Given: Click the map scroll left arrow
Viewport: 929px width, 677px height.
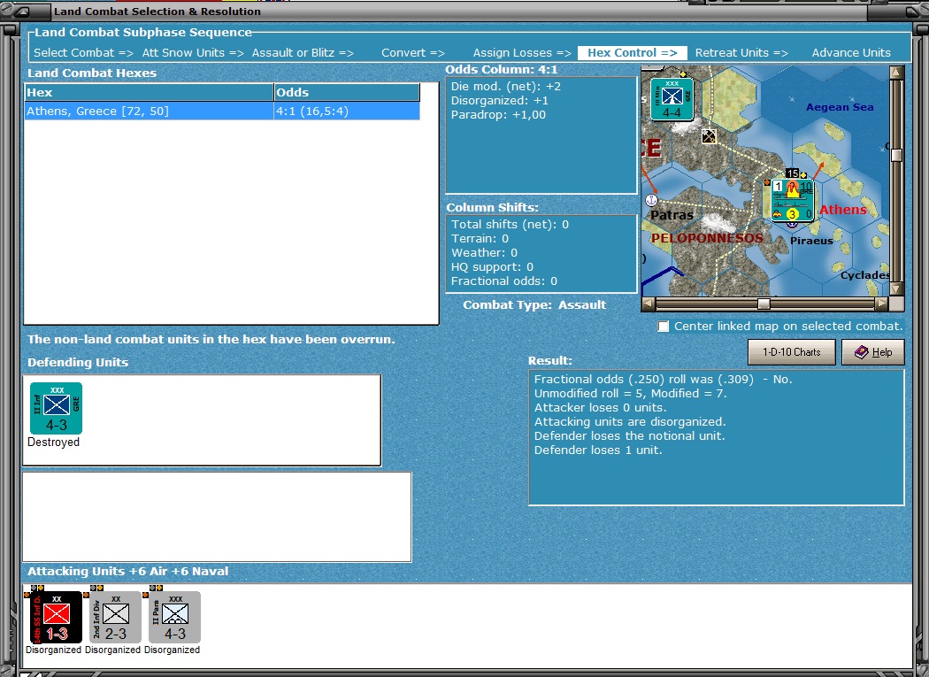Looking at the screenshot, I should (649, 304).
